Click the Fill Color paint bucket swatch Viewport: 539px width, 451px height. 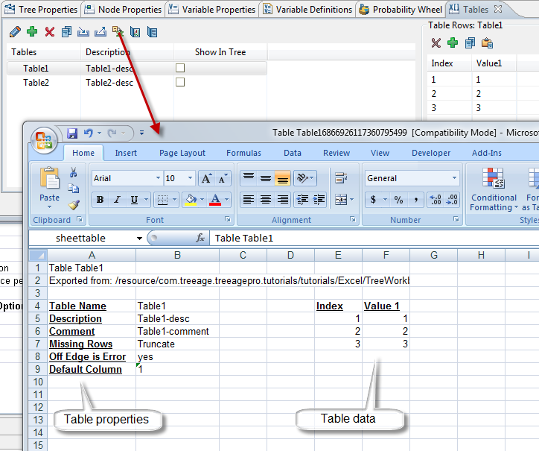191,200
